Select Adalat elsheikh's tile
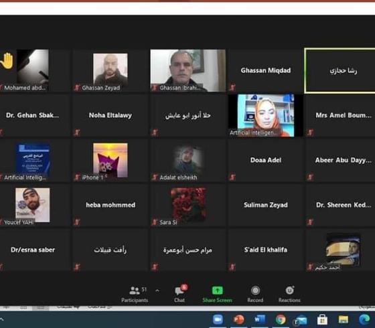 pyautogui.click(x=188, y=160)
